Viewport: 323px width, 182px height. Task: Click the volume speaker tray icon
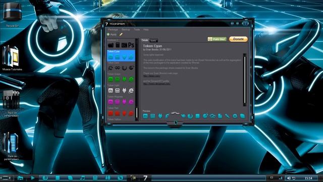(289, 178)
